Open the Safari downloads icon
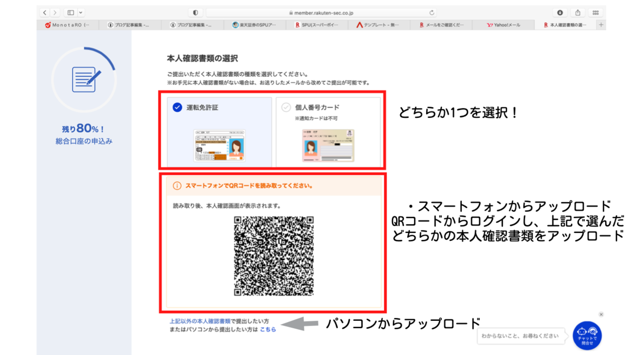 [560, 13]
